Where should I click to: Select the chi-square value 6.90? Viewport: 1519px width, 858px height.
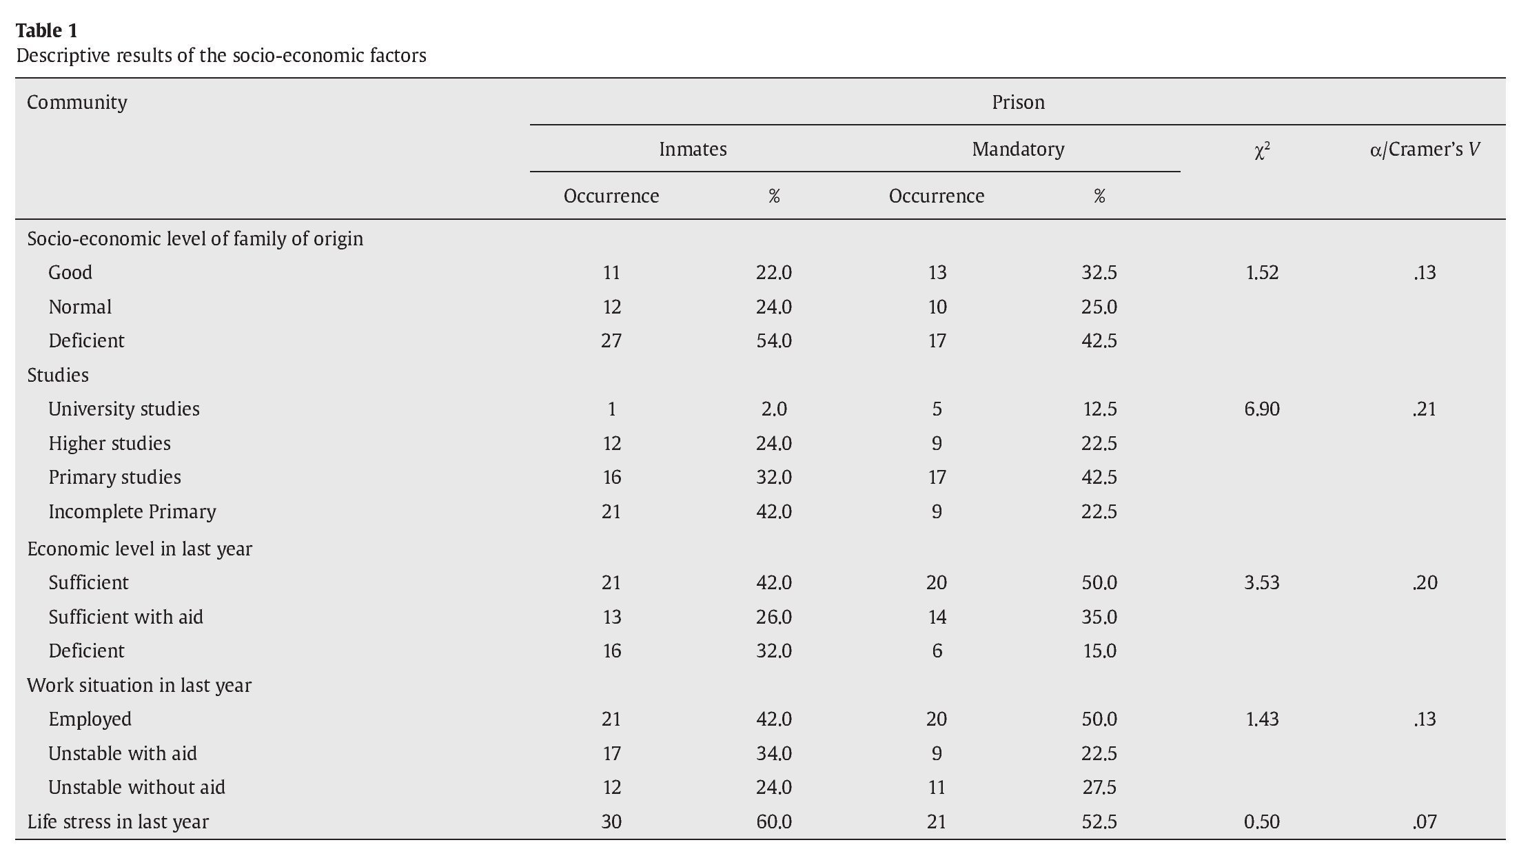(1261, 409)
